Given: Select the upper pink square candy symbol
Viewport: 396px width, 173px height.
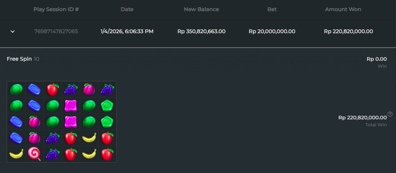Looking at the screenshot, I should pos(71,105).
